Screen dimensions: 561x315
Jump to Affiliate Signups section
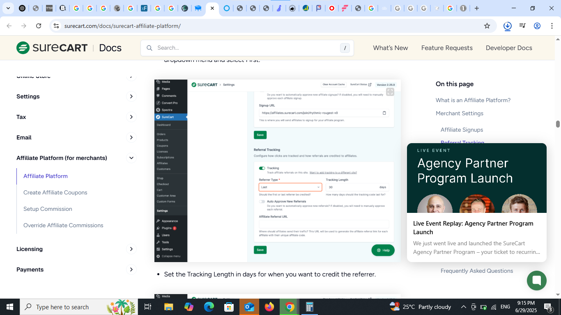(462, 130)
